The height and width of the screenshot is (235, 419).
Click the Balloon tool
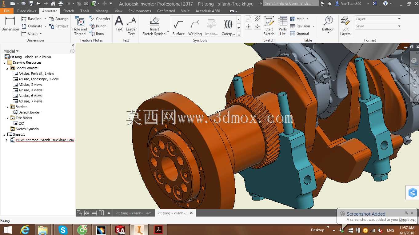click(x=328, y=24)
